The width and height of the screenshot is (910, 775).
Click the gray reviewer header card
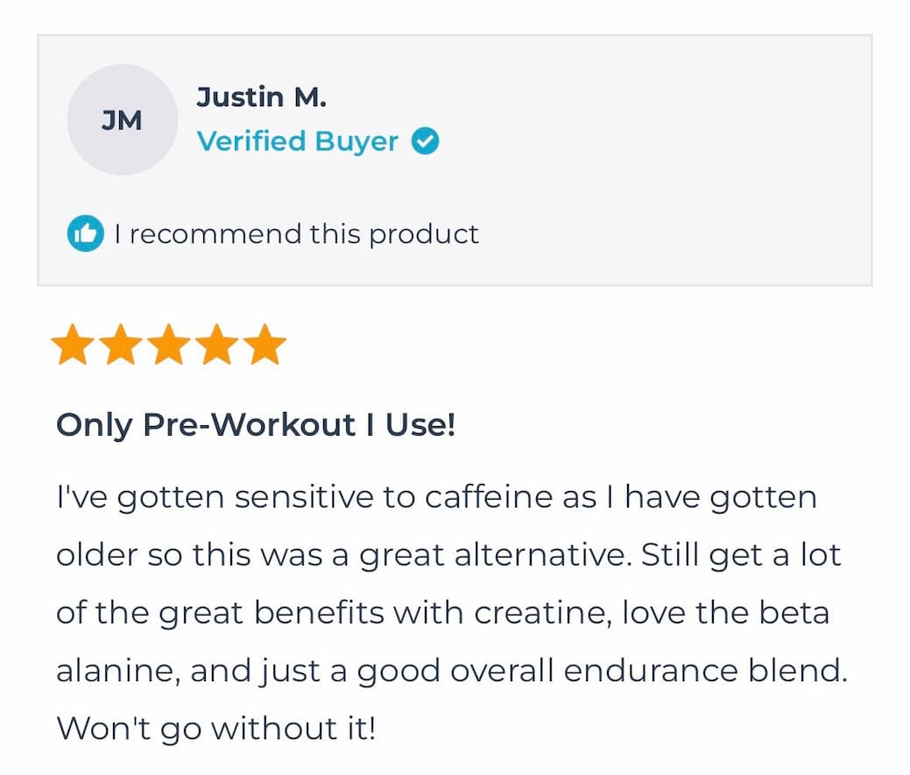pyautogui.click(x=456, y=158)
